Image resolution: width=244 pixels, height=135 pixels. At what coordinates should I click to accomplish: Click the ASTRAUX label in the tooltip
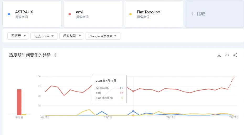click(x=102, y=88)
